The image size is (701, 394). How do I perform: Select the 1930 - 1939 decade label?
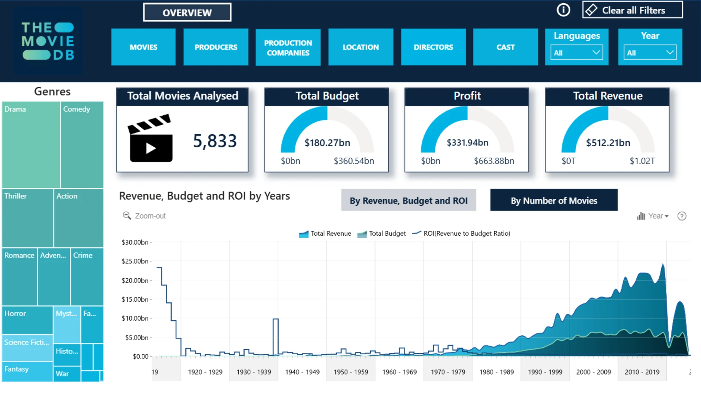(x=254, y=372)
